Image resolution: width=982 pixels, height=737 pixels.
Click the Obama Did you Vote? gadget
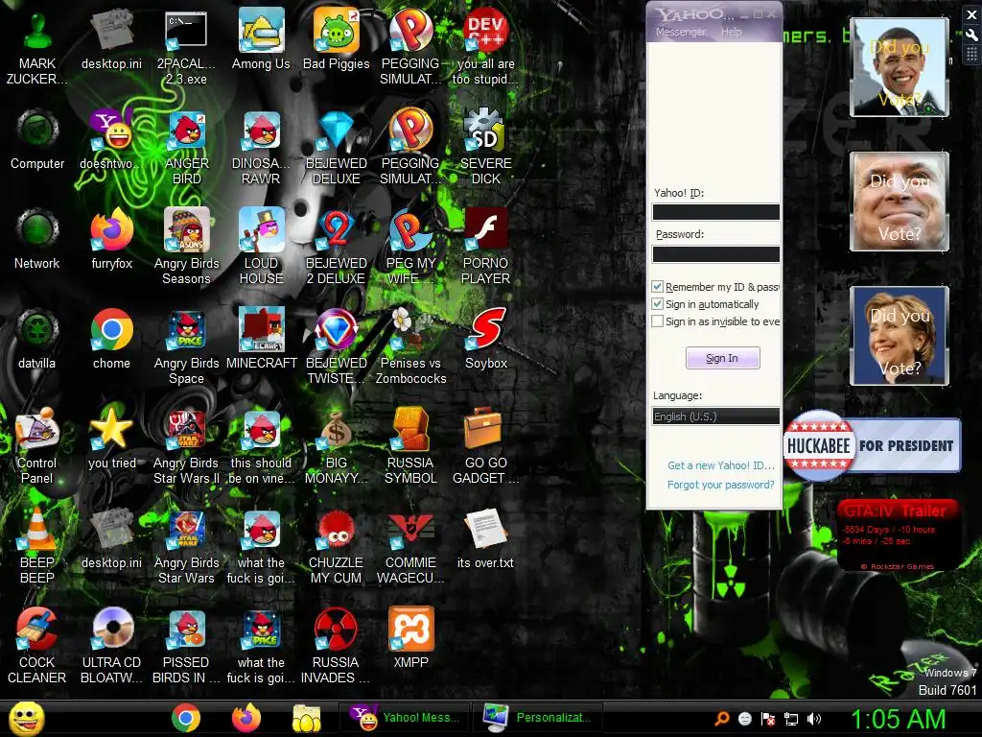pyautogui.click(x=900, y=67)
